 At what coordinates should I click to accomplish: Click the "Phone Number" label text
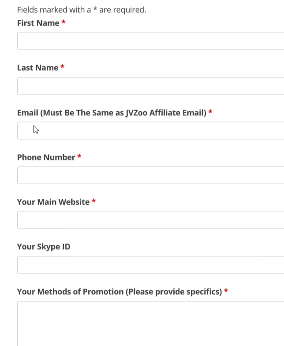46,157
